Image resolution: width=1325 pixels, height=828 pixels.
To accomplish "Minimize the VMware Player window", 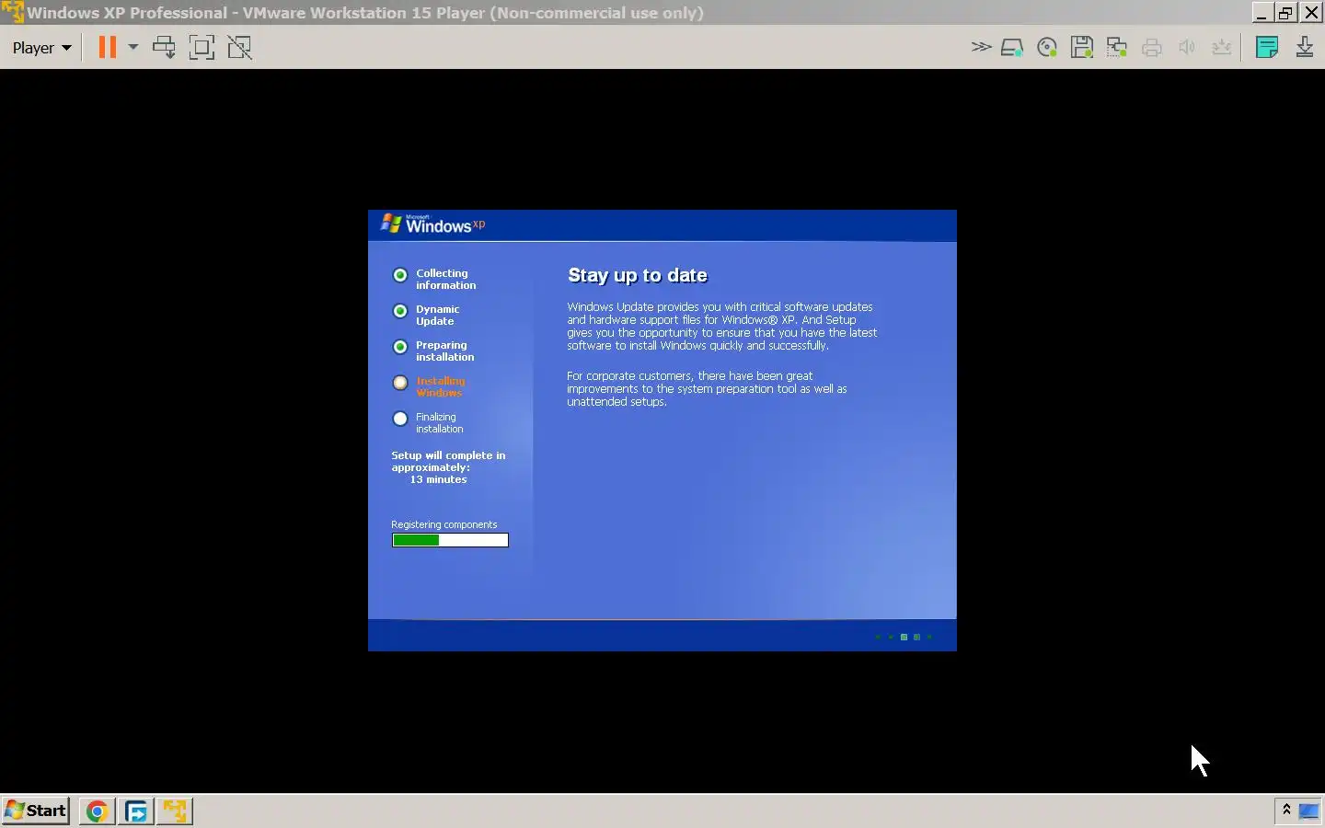I will click(x=1262, y=12).
